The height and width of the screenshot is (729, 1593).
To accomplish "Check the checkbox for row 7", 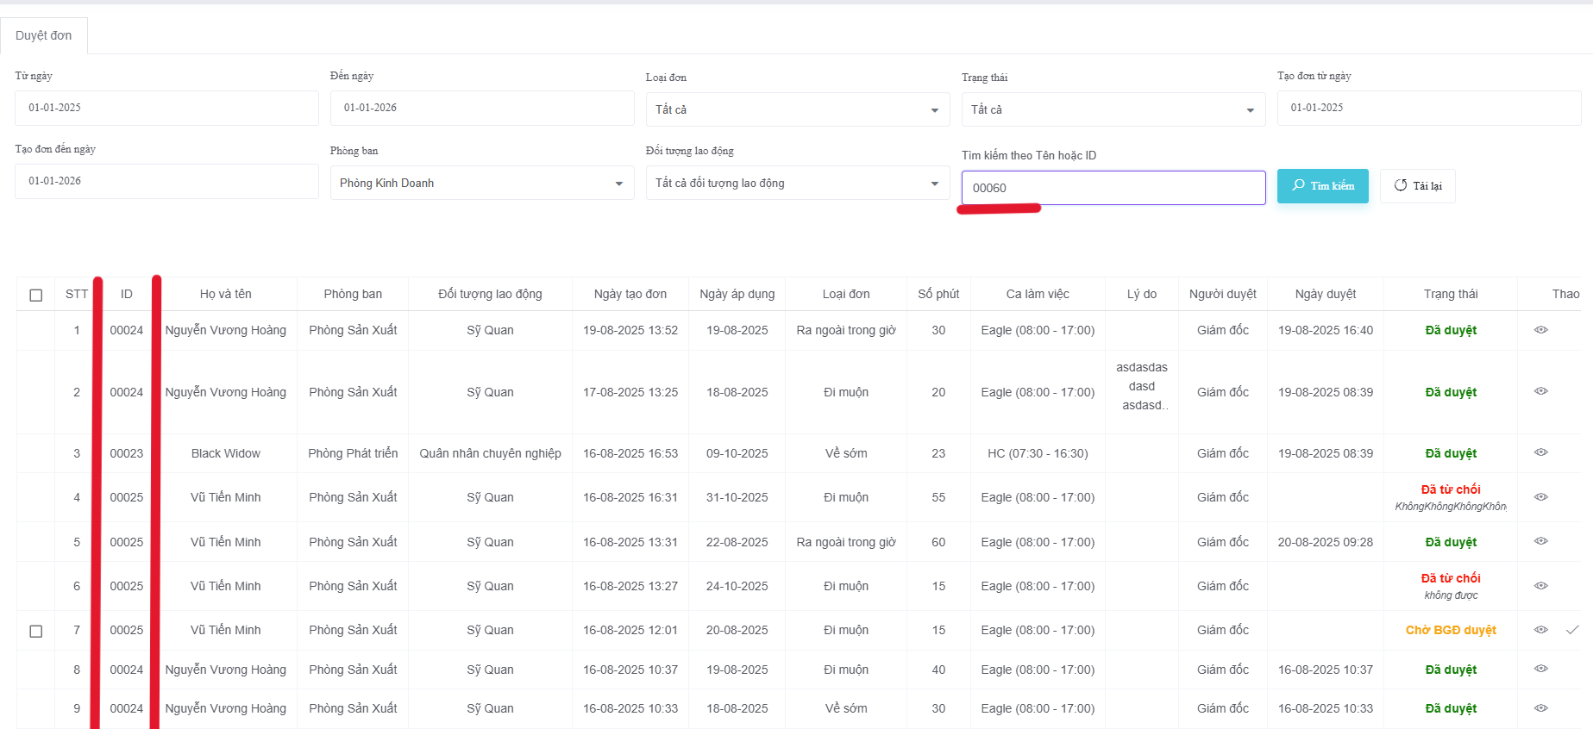I will [36, 631].
